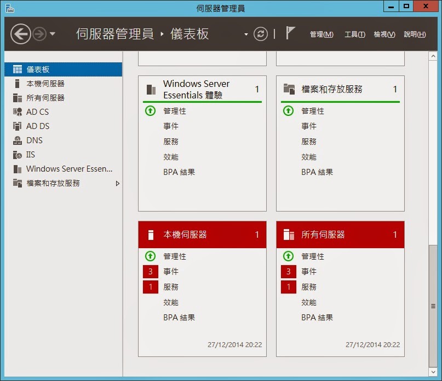Screen dimensions: 442x381
Task: Open navigation history dropdown beside forward arrow
Action: point(53,34)
